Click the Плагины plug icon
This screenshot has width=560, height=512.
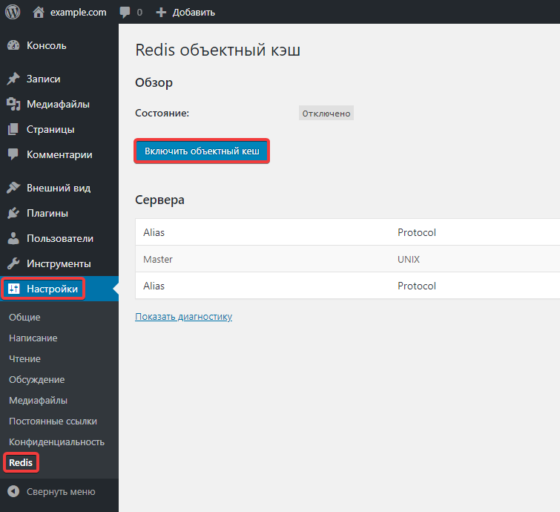coord(13,213)
